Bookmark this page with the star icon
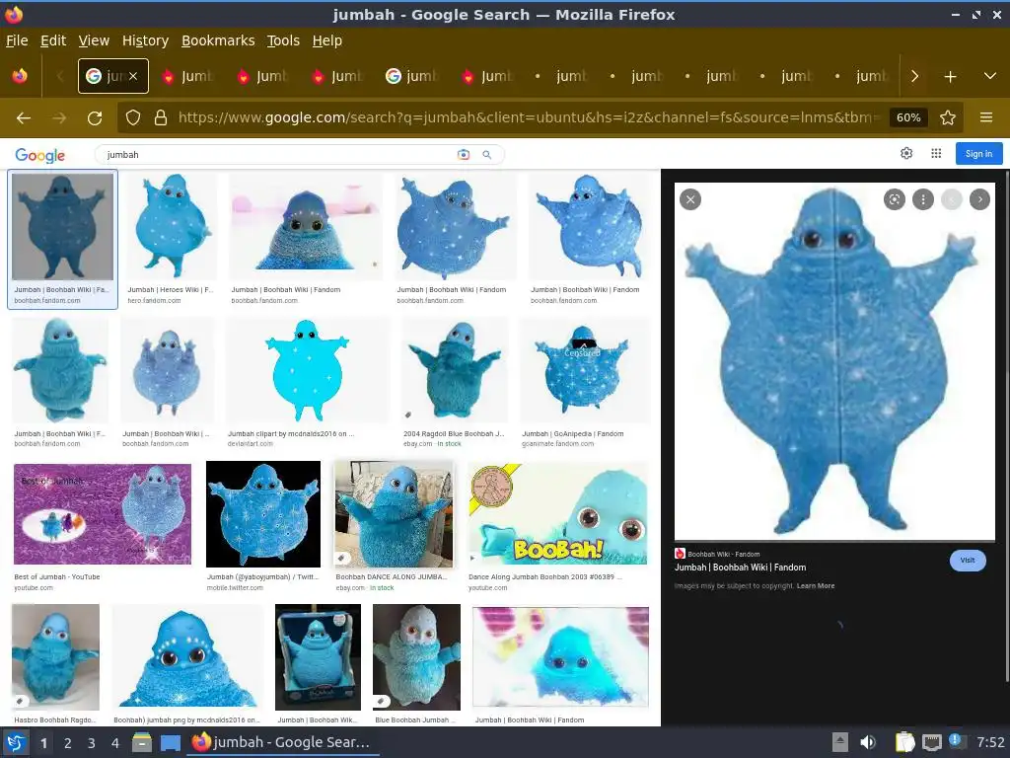The height and width of the screenshot is (758, 1010). 948,117
